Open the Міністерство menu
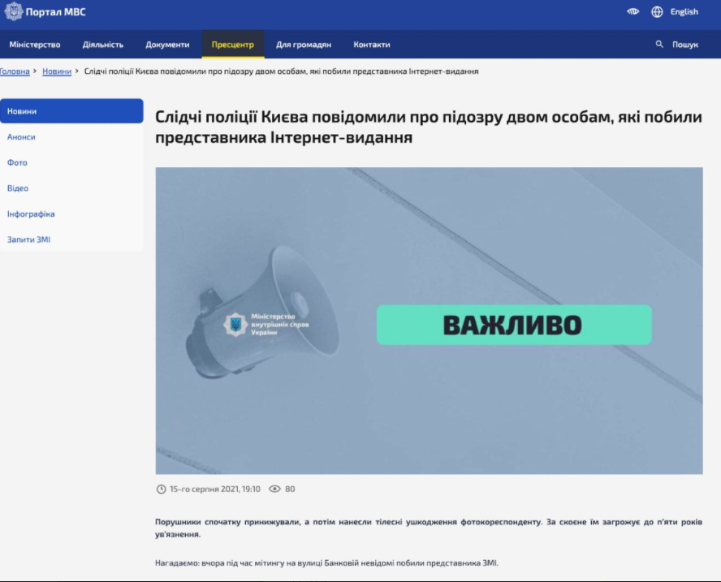 tap(35, 45)
